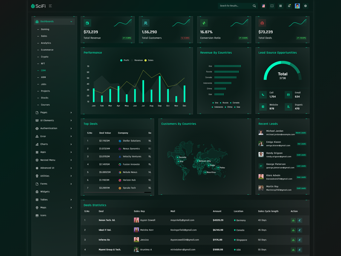This screenshot has width=341, height=256.
Task: Click the SciFi logo link
Action: pyautogui.click(x=38, y=6)
